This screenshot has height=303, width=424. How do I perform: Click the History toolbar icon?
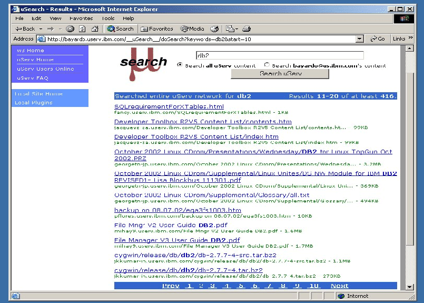coord(214,28)
